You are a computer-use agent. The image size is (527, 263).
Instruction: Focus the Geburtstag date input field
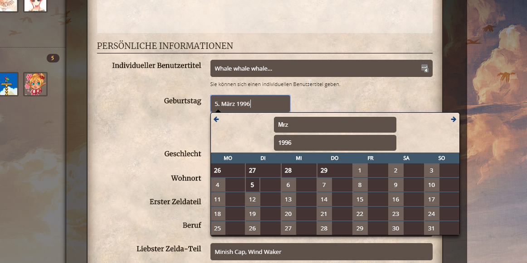(x=250, y=104)
